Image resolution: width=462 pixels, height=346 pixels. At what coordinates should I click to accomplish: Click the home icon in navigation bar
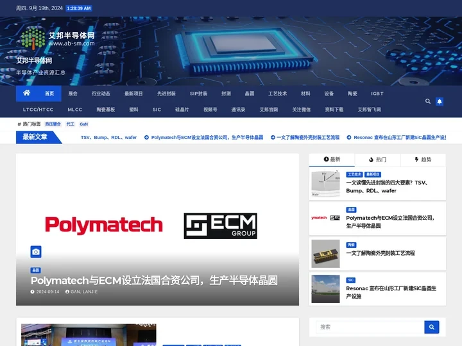point(26,93)
